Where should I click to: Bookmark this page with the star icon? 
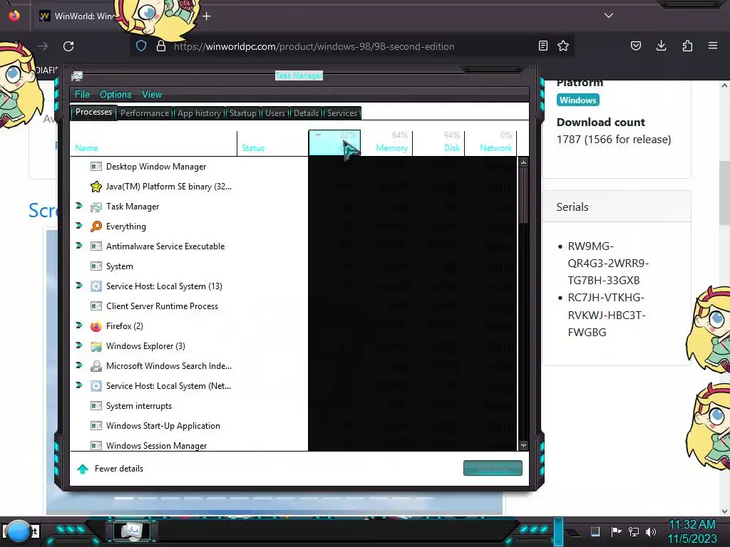[563, 46]
